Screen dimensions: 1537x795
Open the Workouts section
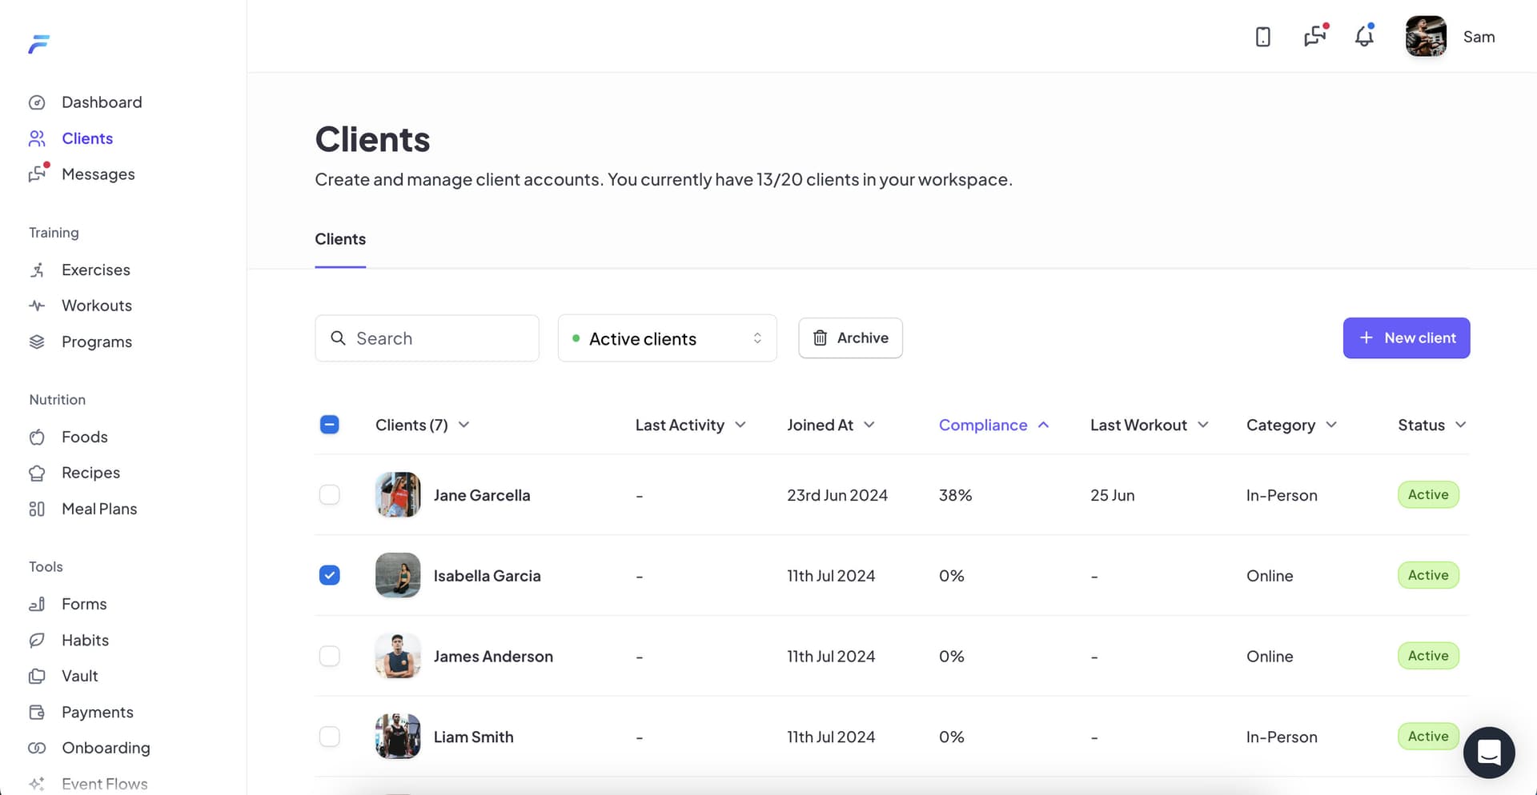(97, 305)
